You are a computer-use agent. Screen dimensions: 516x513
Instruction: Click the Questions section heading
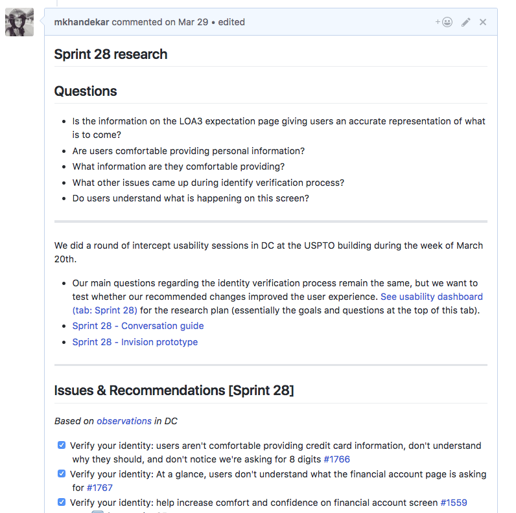tap(86, 91)
